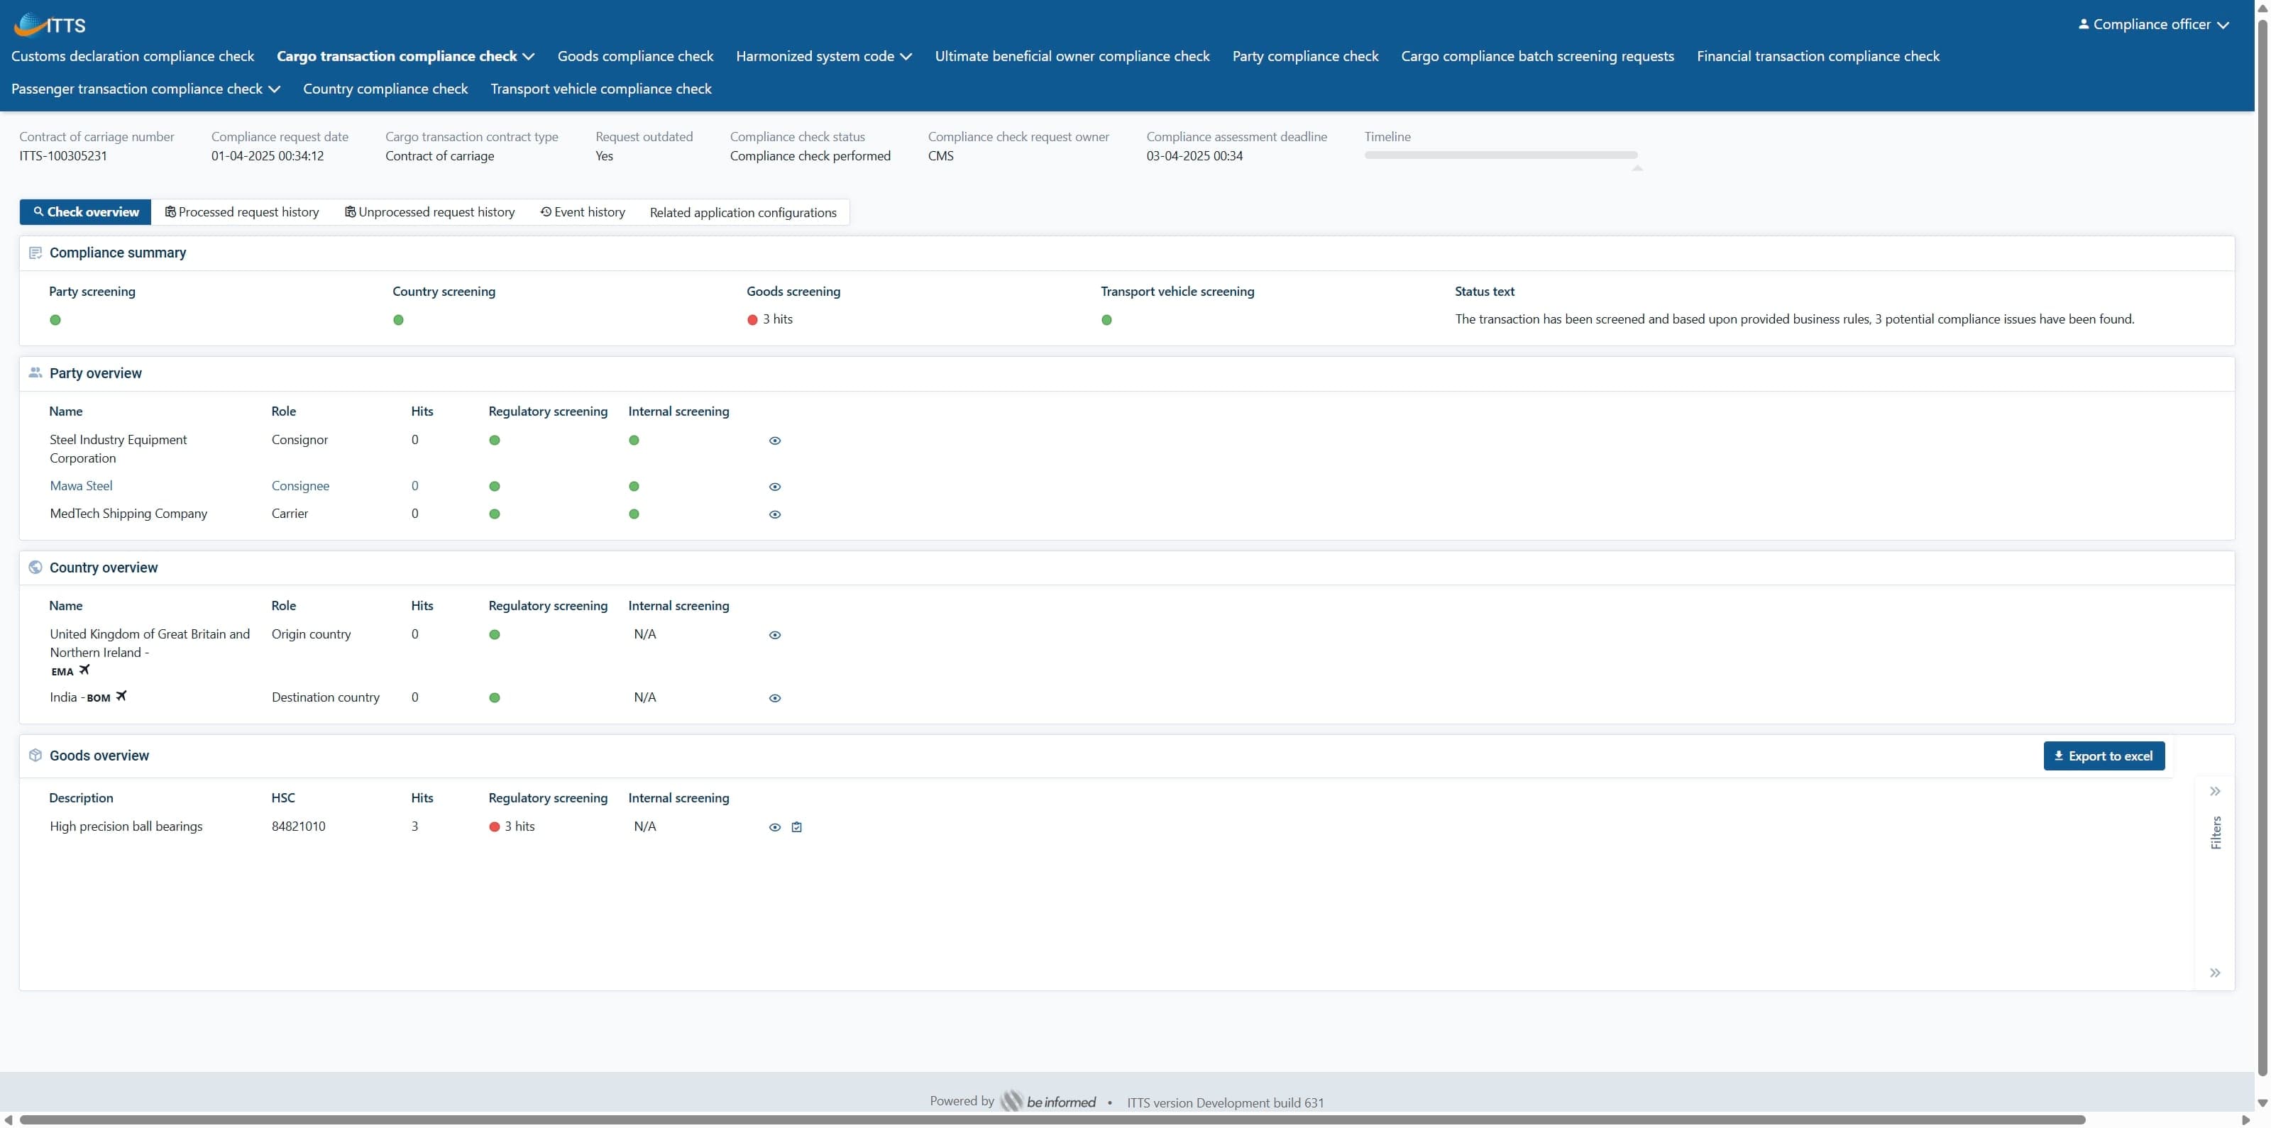Viewport: 2271px width, 1128px height.
Task: Open Goods compliance check menu item
Action: point(634,55)
